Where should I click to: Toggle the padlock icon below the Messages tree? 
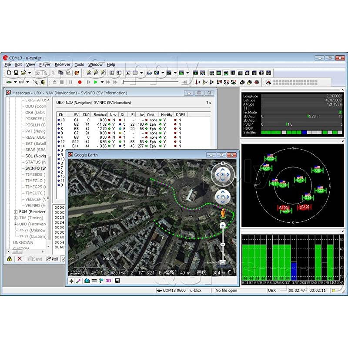[x=10, y=258]
